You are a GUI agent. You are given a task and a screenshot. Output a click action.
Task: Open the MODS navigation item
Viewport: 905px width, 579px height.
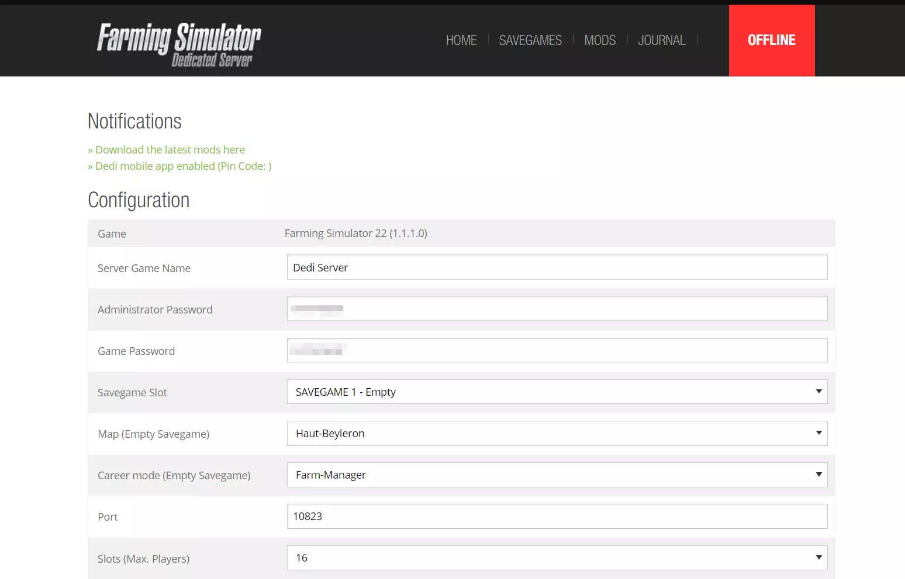[600, 40]
